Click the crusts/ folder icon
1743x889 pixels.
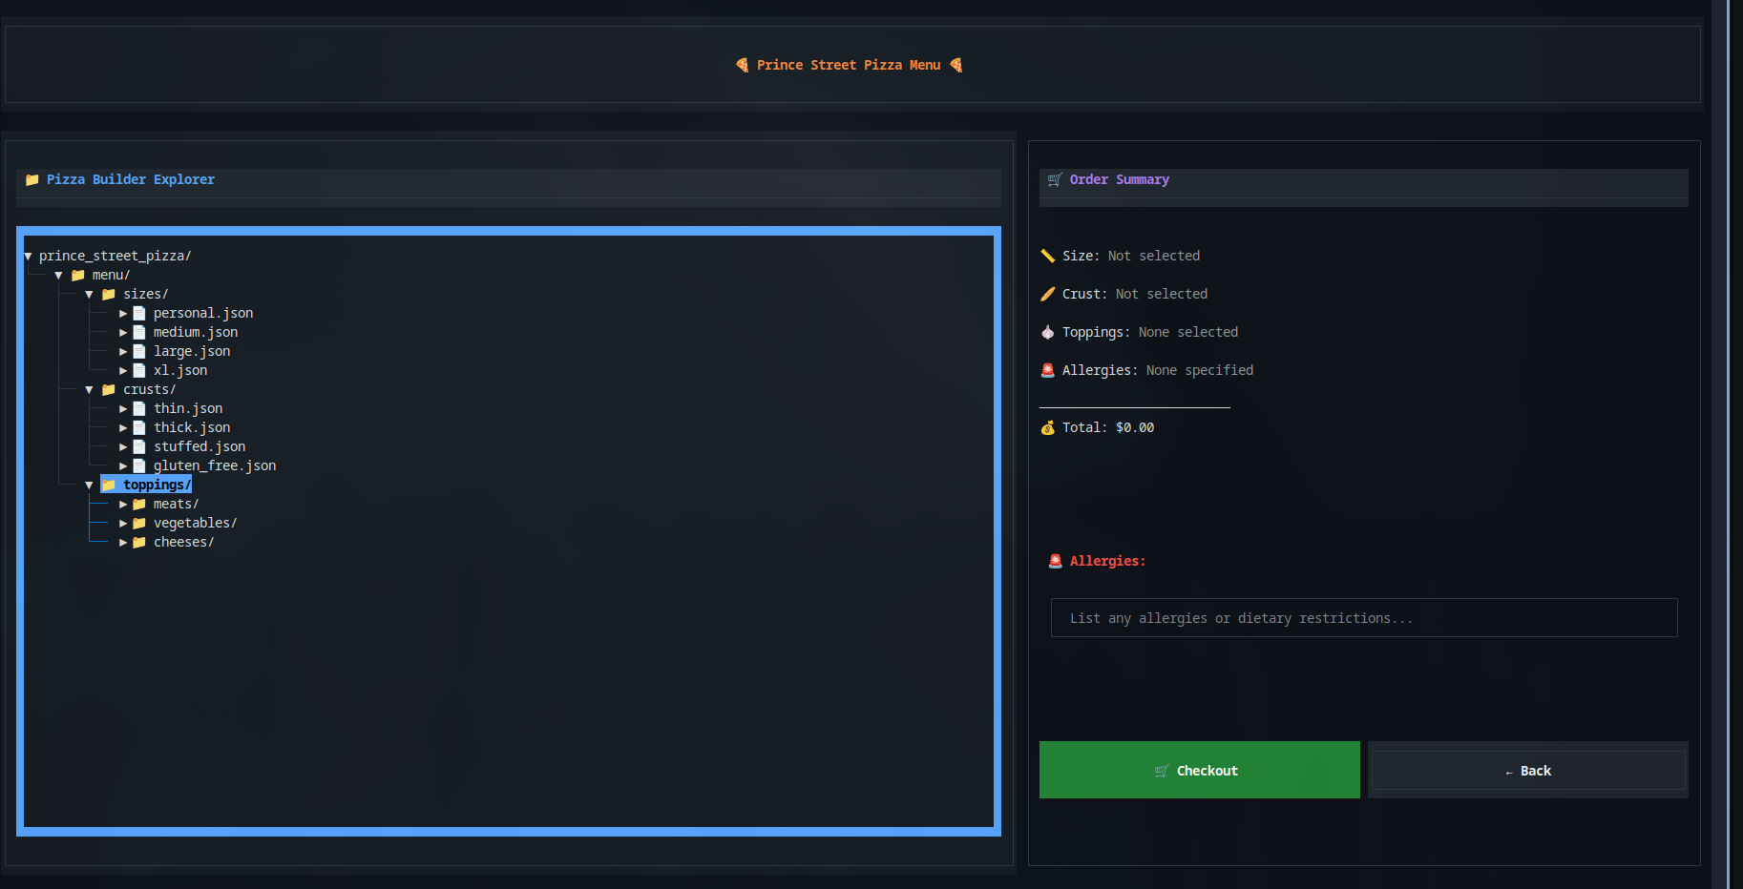tap(109, 390)
